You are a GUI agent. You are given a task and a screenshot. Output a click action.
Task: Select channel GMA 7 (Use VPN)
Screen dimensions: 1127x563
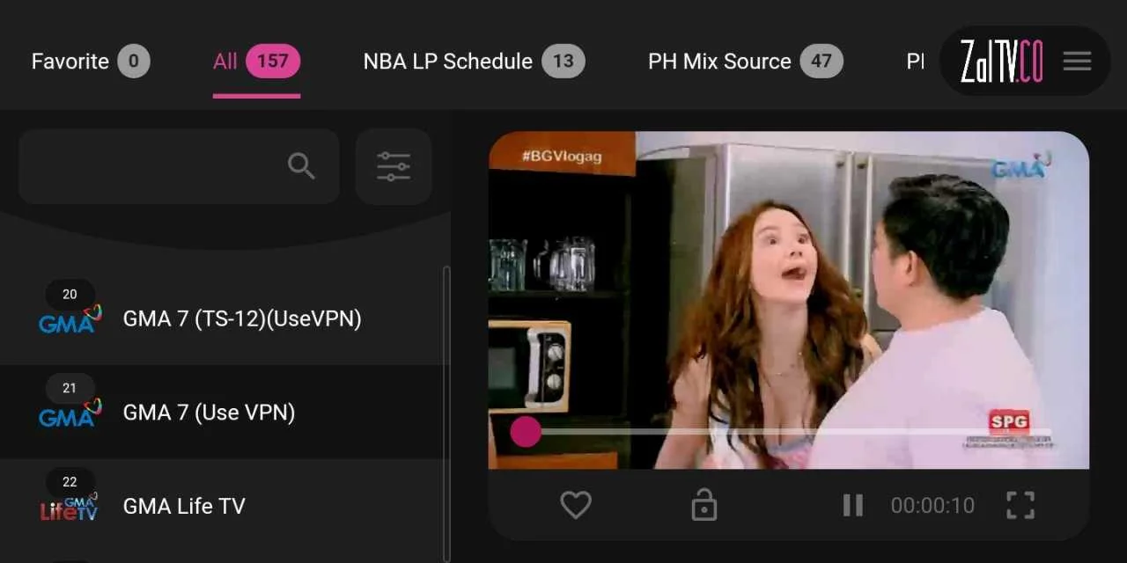pos(224,412)
